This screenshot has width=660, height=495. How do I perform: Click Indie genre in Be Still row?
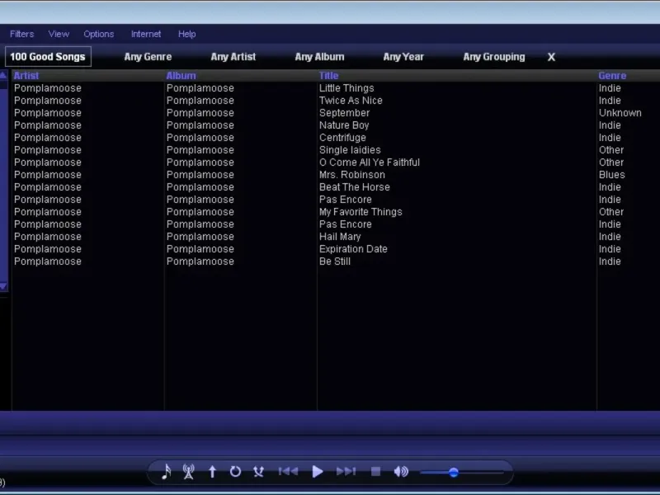610,262
